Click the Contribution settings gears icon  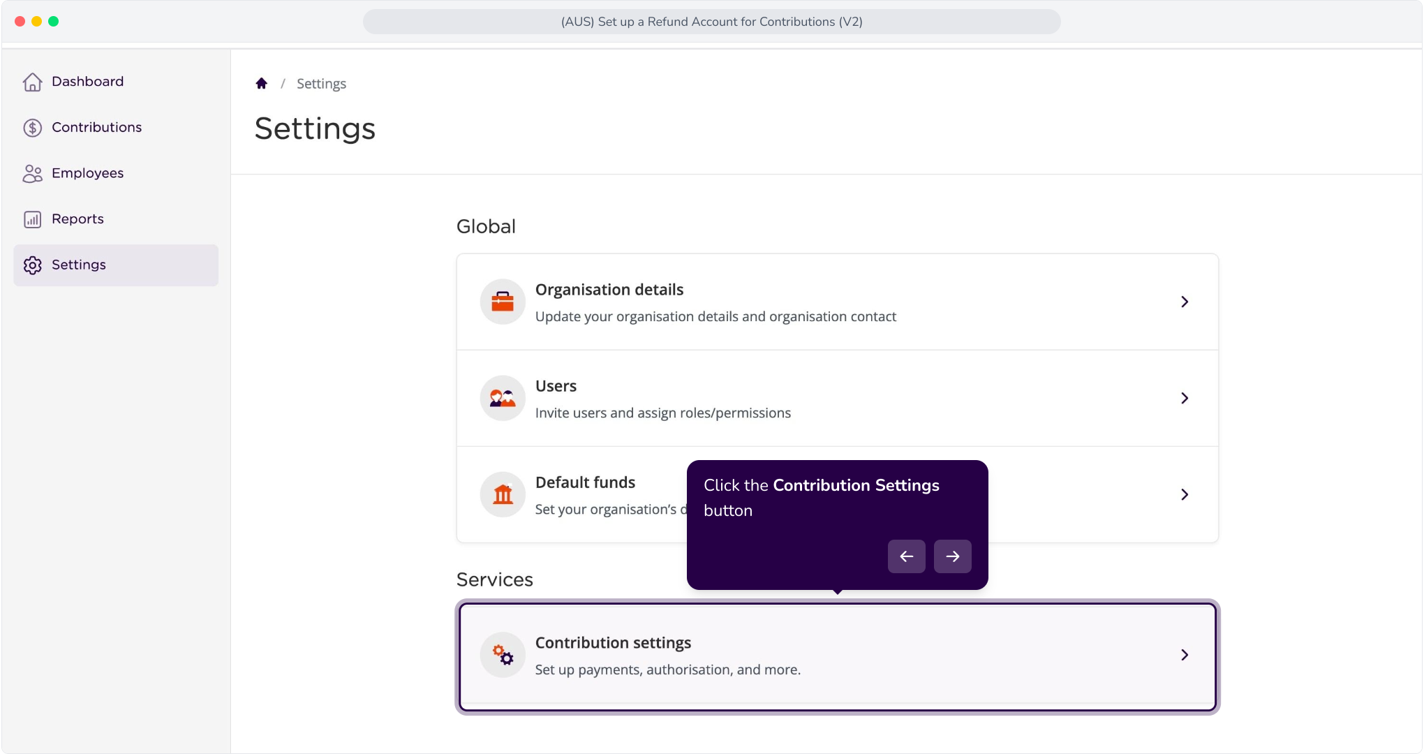(503, 655)
